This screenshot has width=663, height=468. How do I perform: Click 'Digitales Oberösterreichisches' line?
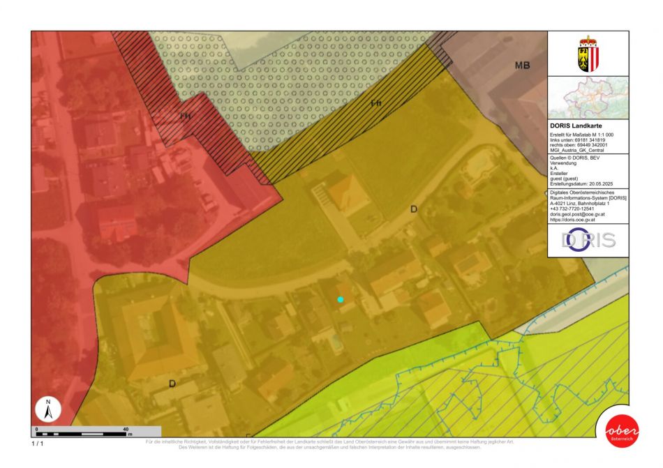click(x=582, y=193)
